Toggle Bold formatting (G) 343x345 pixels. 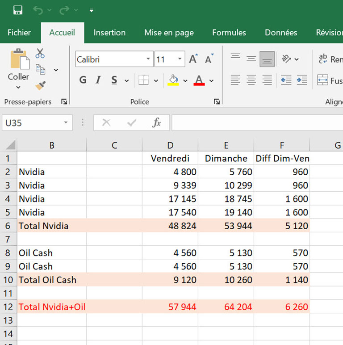(83, 80)
